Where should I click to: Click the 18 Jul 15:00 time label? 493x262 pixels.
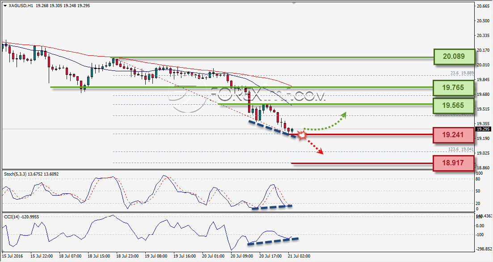(99, 256)
